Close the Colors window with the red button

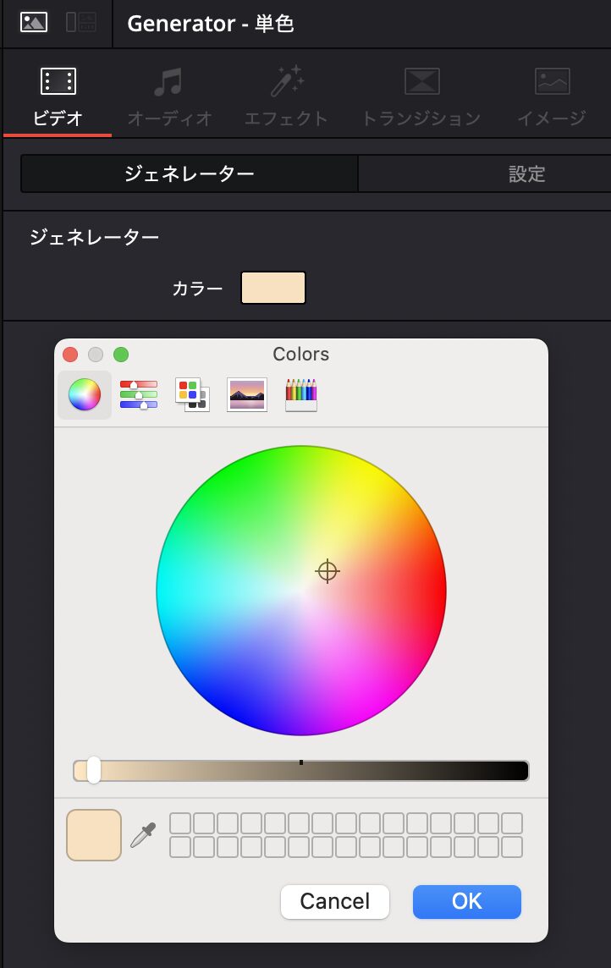pyautogui.click(x=70, y=355)
